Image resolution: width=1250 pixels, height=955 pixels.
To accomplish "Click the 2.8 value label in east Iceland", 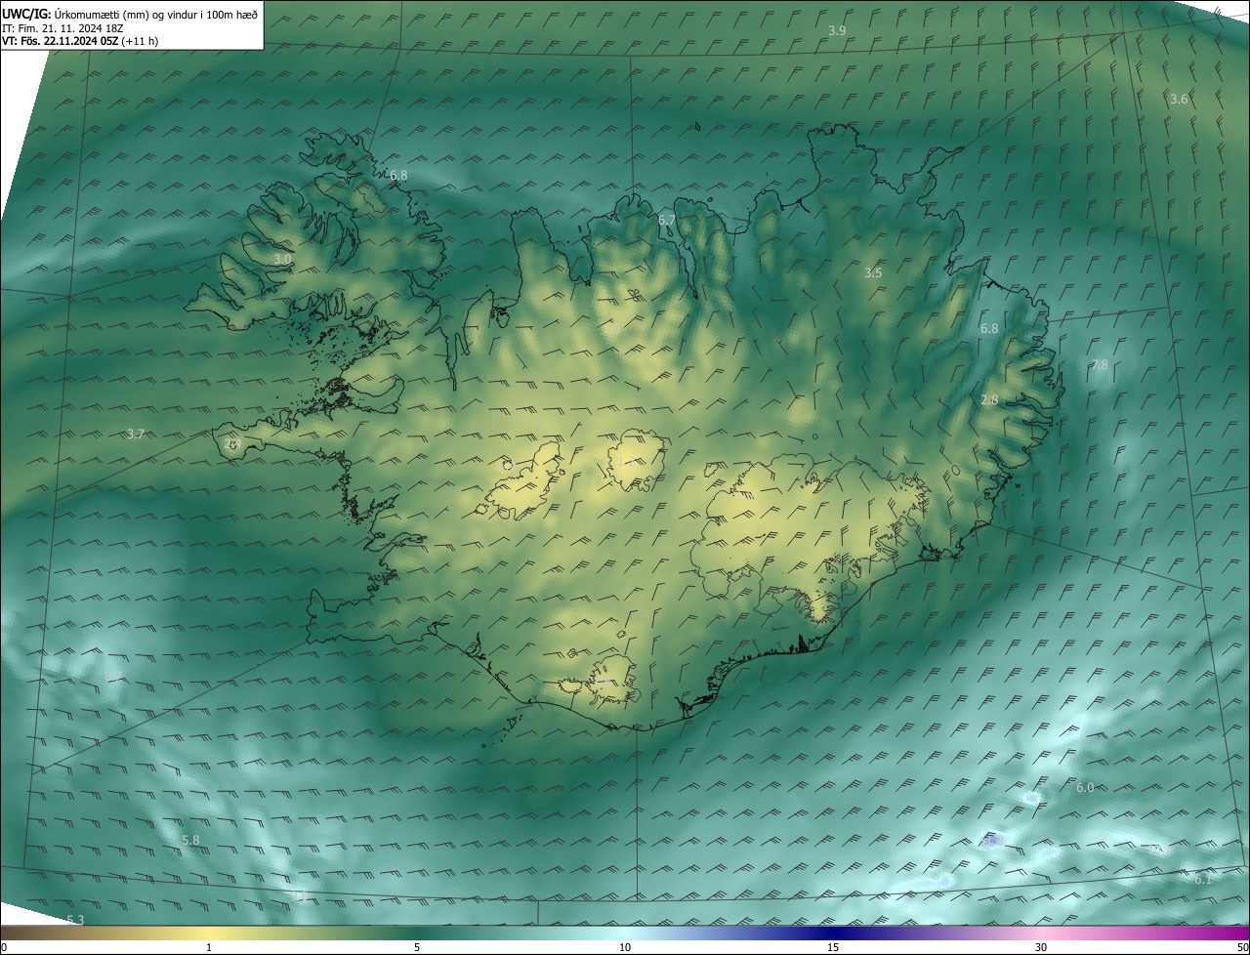I will coord(989,400).
